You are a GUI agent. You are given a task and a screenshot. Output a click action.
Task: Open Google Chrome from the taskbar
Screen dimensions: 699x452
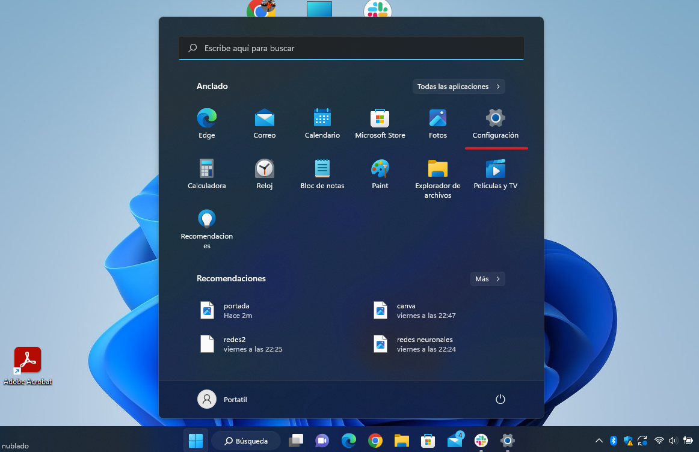click(375, 441)
